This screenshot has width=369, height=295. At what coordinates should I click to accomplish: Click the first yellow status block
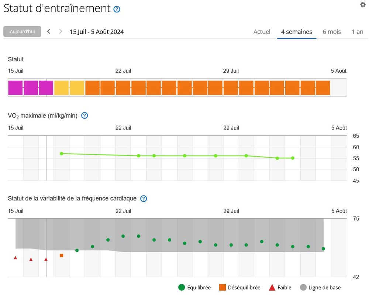(x=61, y=88)
